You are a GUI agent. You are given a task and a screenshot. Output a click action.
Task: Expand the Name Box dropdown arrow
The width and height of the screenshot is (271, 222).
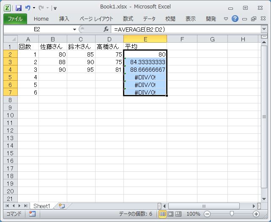(74, 30)
